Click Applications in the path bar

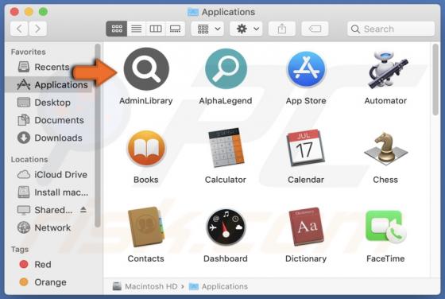coord(219,286)
